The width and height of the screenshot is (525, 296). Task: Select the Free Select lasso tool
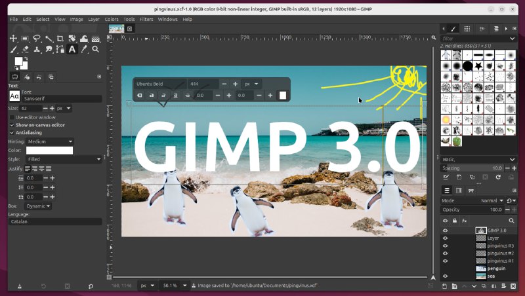point(37,39)
